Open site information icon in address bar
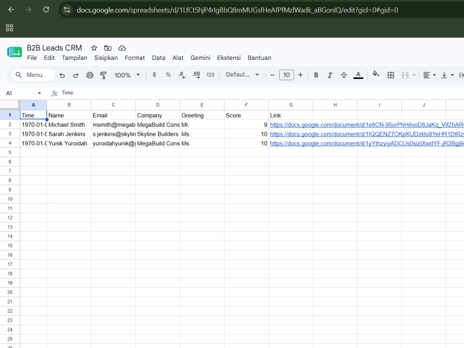Screen dimensions: 464x348 pos(67,10)
